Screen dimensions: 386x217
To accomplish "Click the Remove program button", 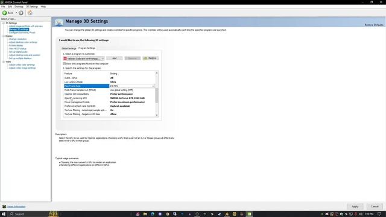I will pos(133,58).
